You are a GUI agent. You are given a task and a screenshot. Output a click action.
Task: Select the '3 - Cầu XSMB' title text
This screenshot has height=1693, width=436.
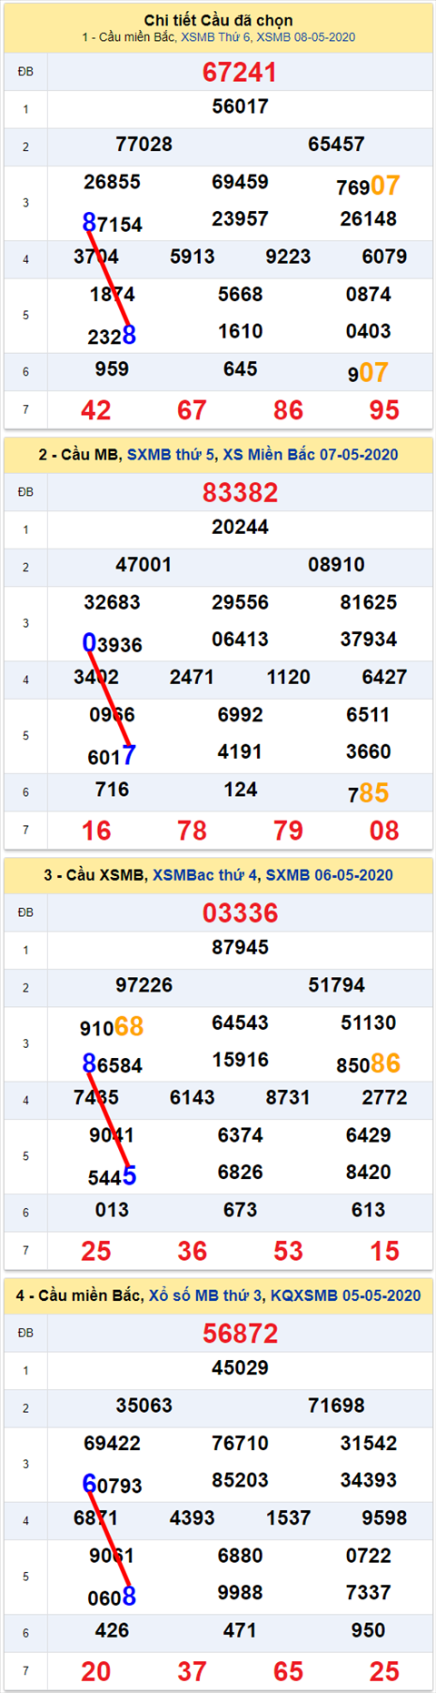click(x=94, y=875)
